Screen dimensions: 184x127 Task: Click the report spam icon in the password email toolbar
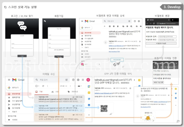114,26
